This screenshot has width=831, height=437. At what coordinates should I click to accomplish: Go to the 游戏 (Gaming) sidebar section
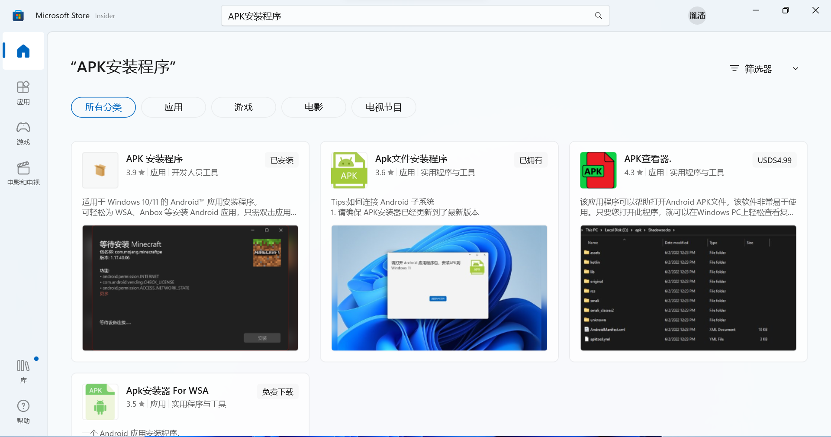pyautogui.click(x=23, y=133)
